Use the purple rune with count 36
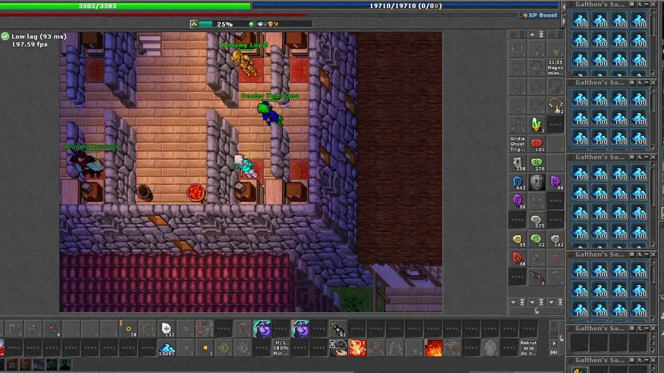The height and width of the screenshot is (373, 664). point(518,200)
